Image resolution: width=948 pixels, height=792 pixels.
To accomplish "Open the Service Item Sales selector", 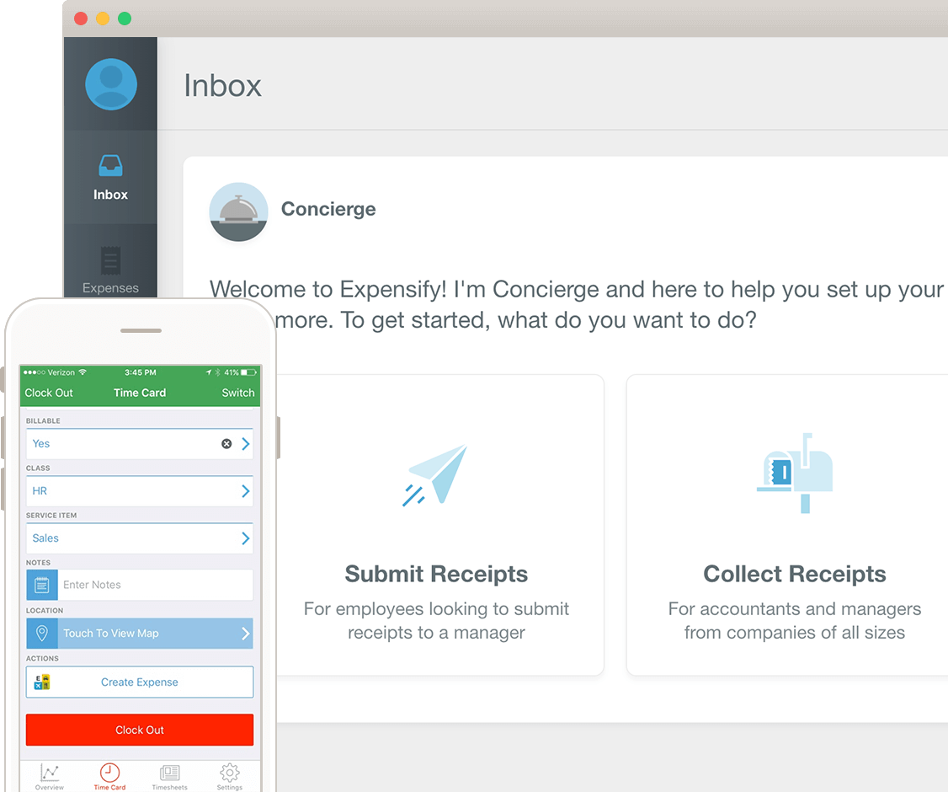I will point(140,538).
